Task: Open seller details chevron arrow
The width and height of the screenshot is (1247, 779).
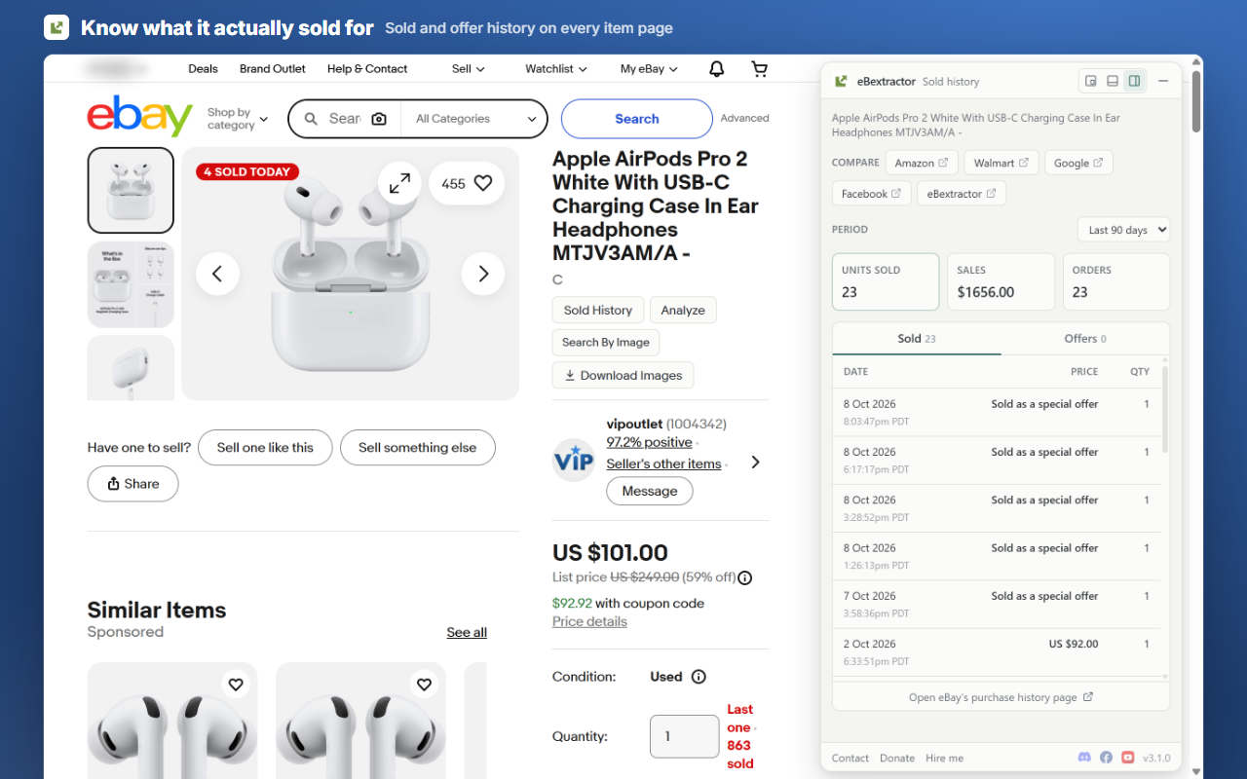Action: click(x=755, y=463)
